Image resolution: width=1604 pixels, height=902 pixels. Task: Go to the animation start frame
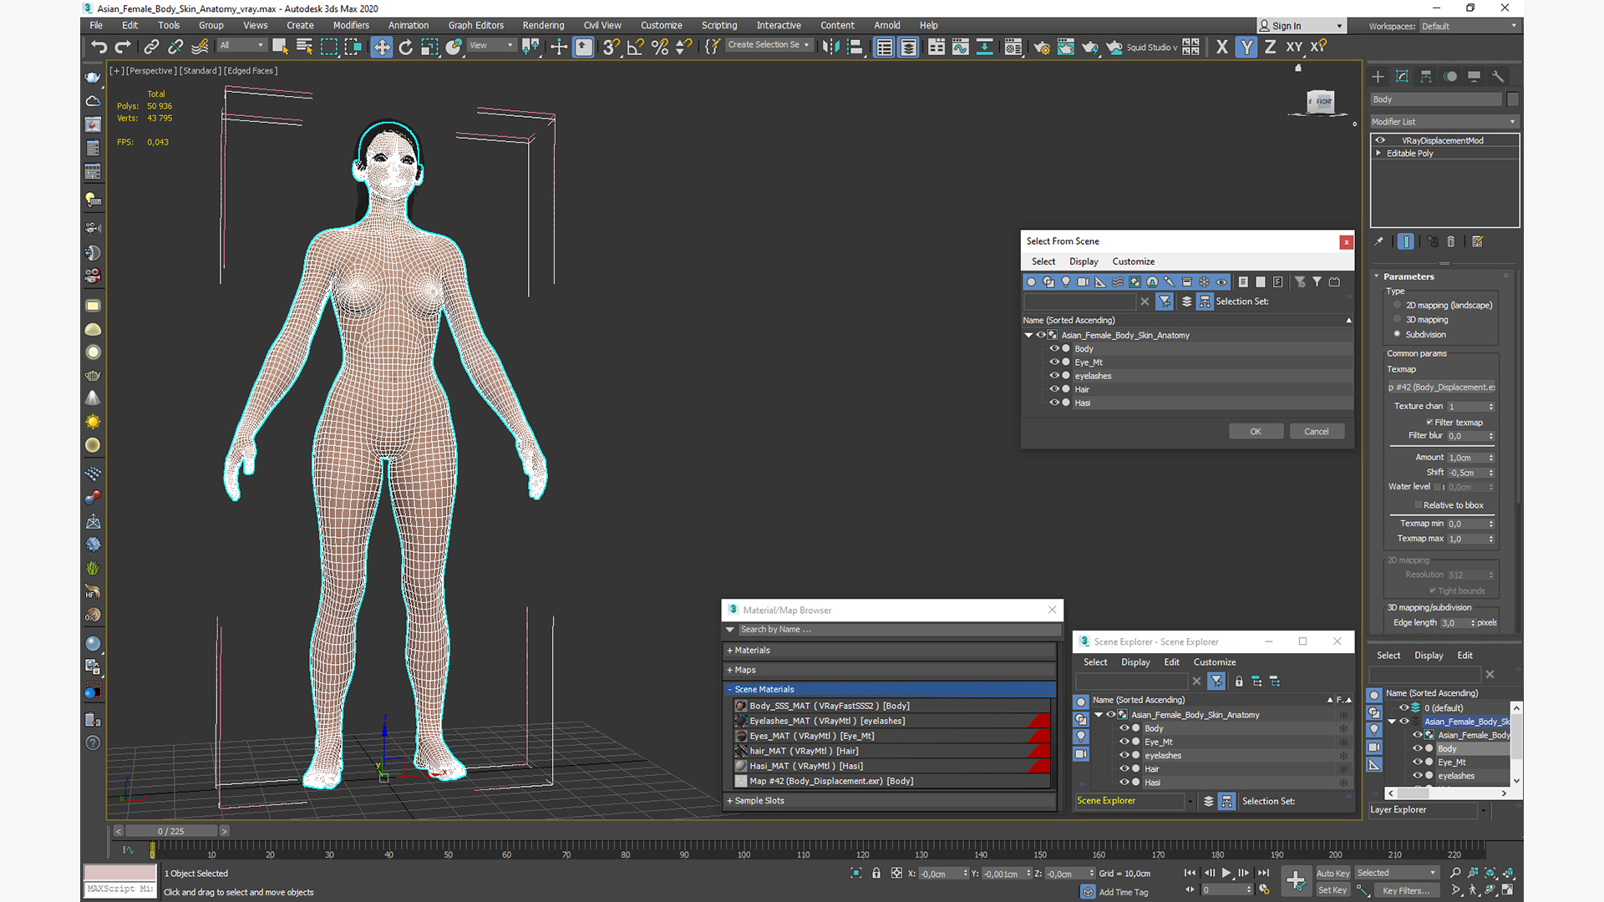coord(1190,873)
